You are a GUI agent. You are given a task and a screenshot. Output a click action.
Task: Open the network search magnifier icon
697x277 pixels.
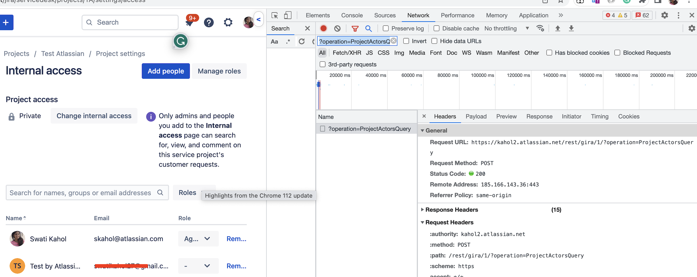coord(368,28)
